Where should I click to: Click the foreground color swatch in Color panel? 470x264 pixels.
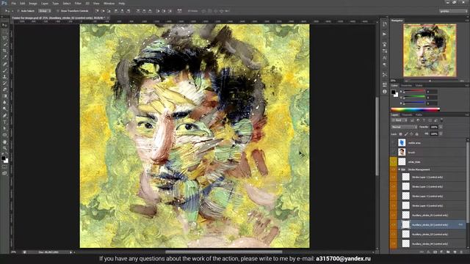[x=394, y=92]
